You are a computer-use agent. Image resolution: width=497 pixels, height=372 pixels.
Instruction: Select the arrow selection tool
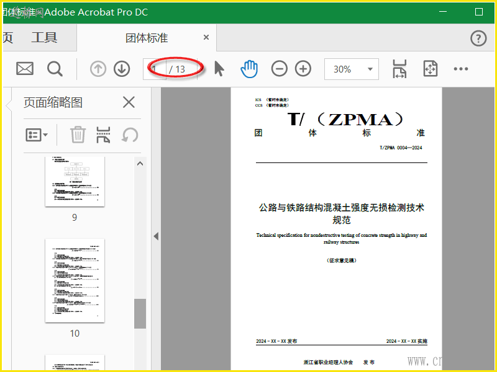click(x=219, y=69)
